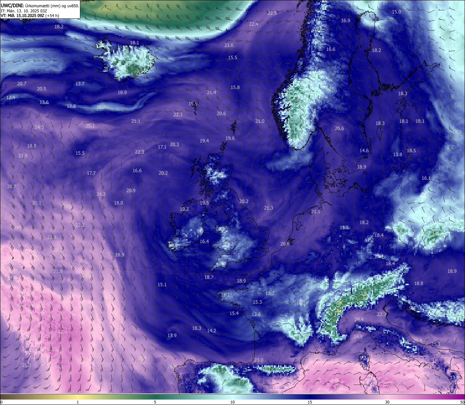Viewport: 465px width, 405px height.
Task: Click the color scale label '50'
Action: [462, 402]
